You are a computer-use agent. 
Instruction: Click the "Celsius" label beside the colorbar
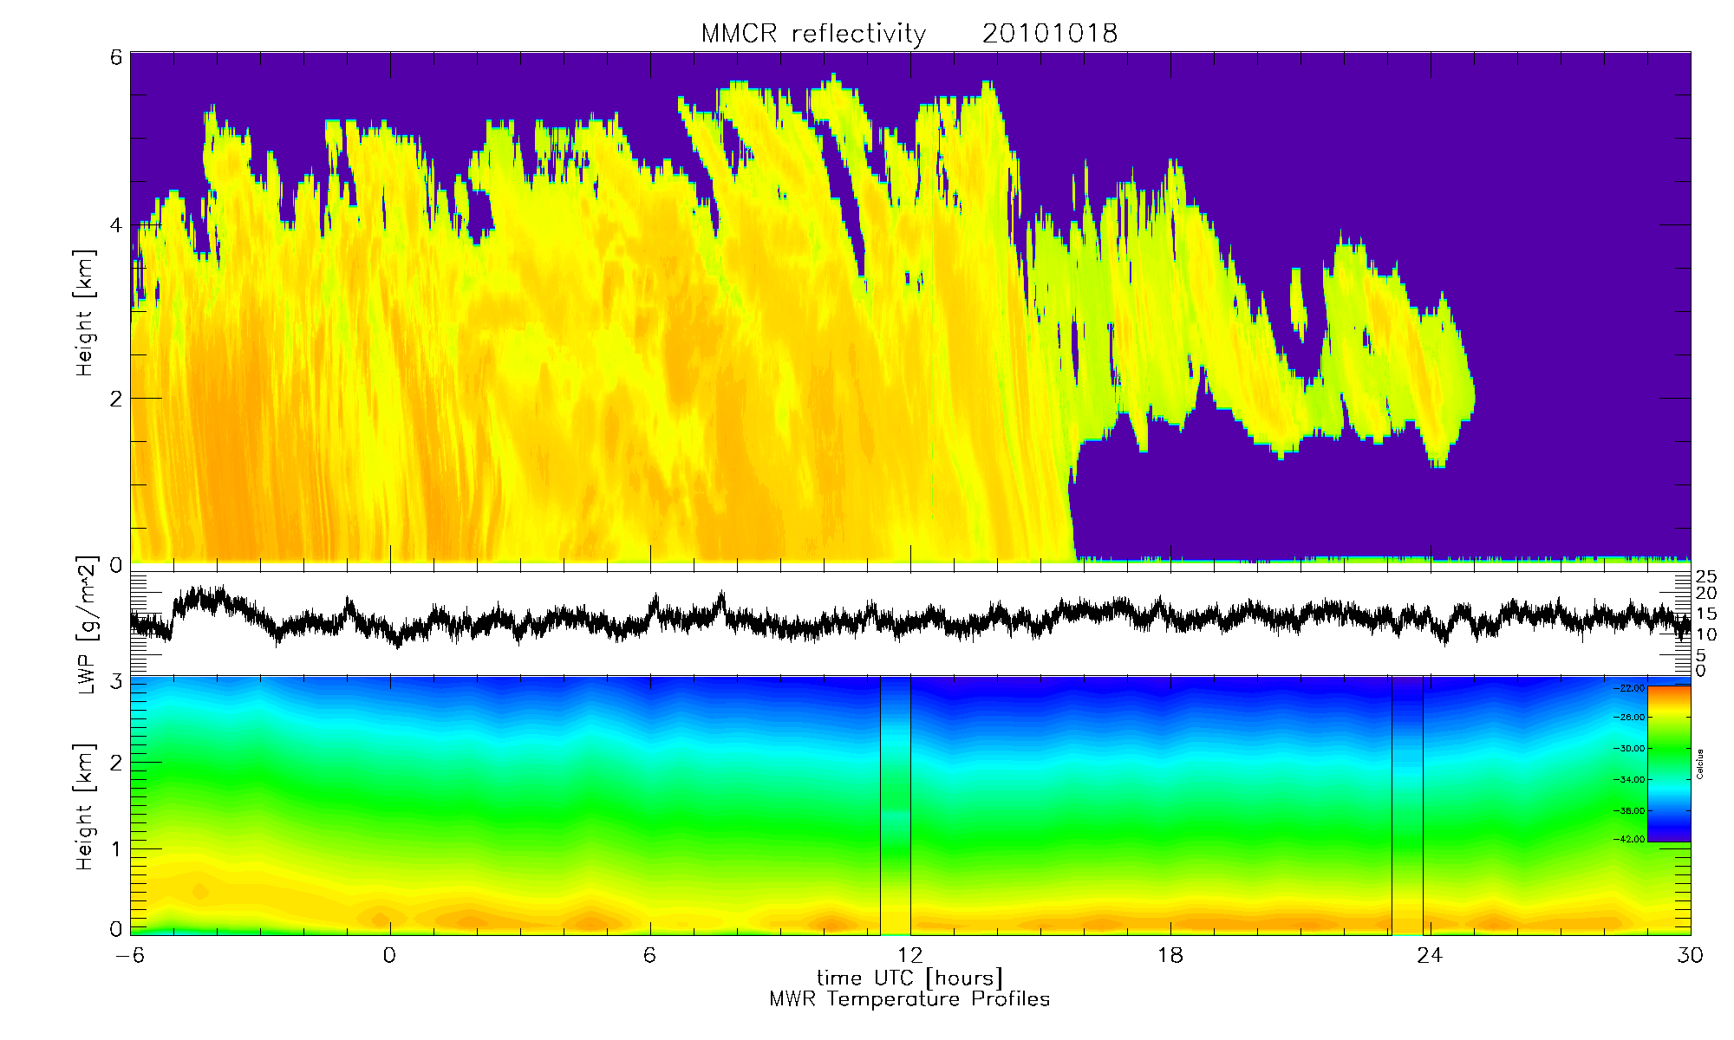coord(1699,764)
